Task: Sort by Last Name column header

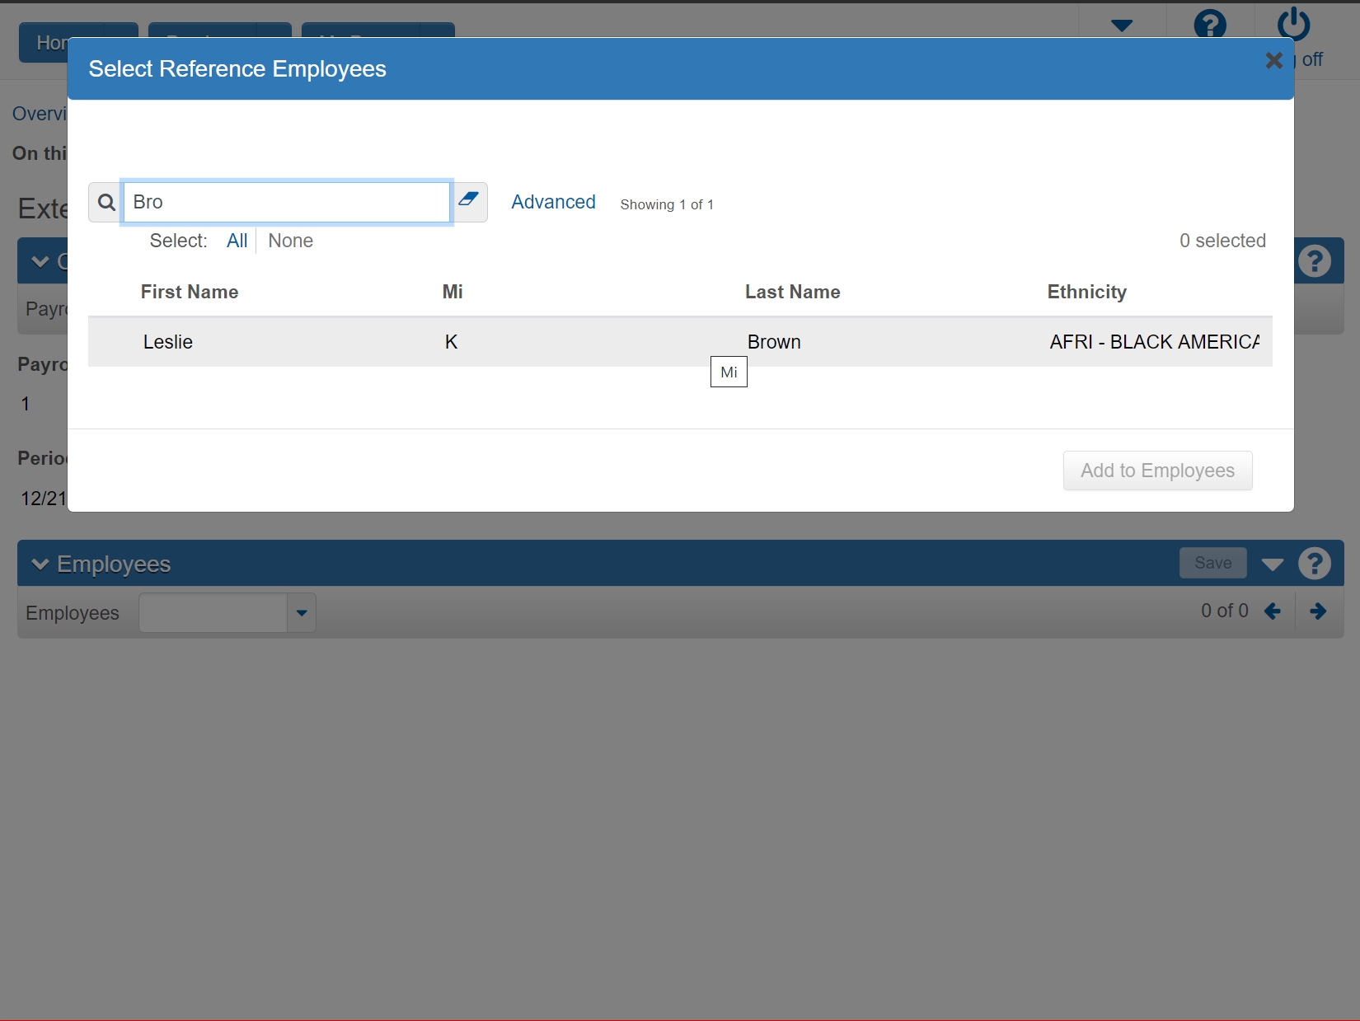Action: [792, 292]
